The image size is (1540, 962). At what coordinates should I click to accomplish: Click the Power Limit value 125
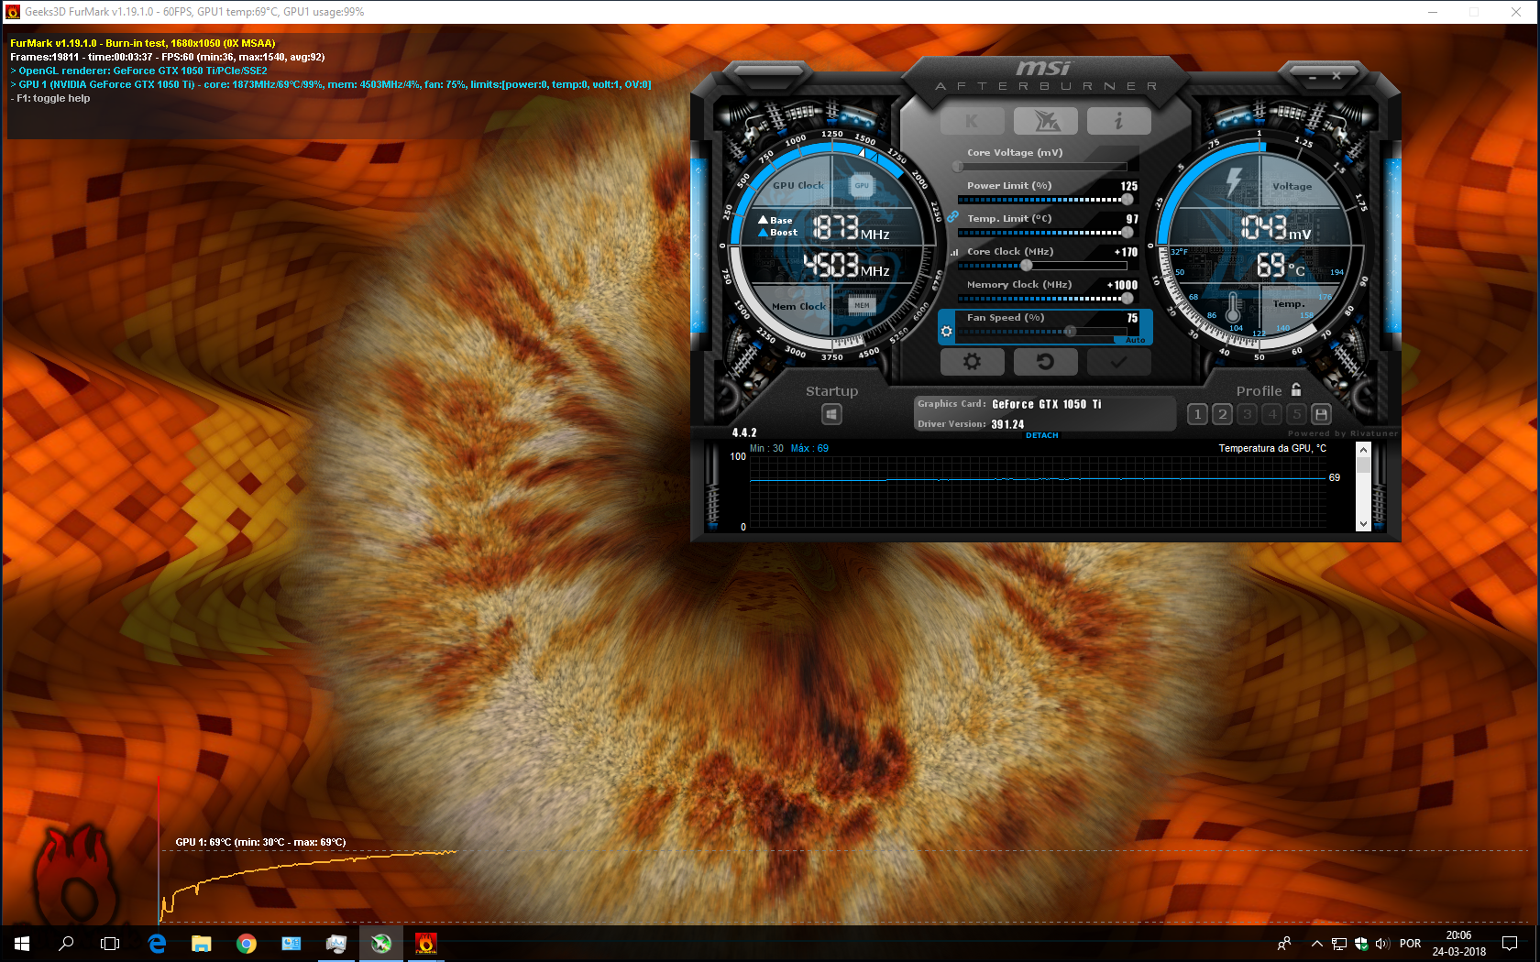tap(1129, 186)
